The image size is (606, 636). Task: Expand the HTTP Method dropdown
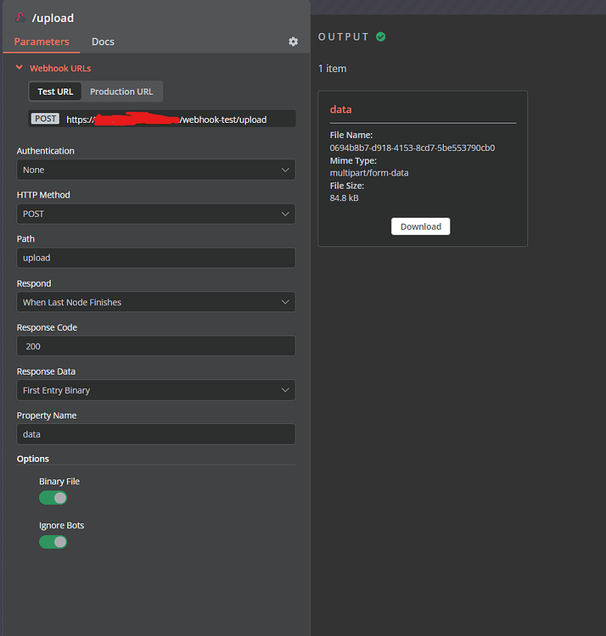click(156, 214)
